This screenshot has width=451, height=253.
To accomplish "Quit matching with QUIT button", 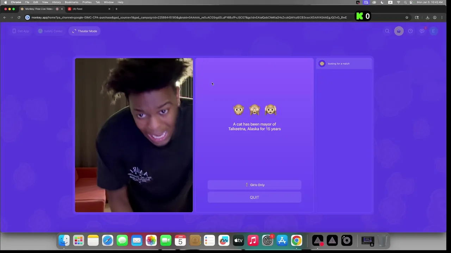I will click(x=254, y=197).
